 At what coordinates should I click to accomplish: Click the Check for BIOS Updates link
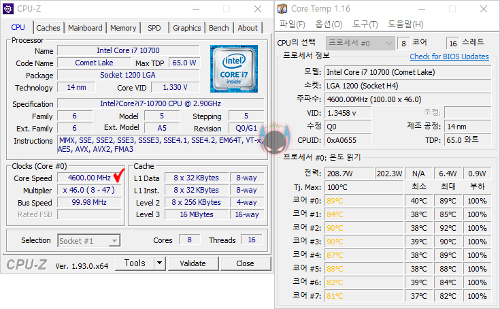pos(449,56)
